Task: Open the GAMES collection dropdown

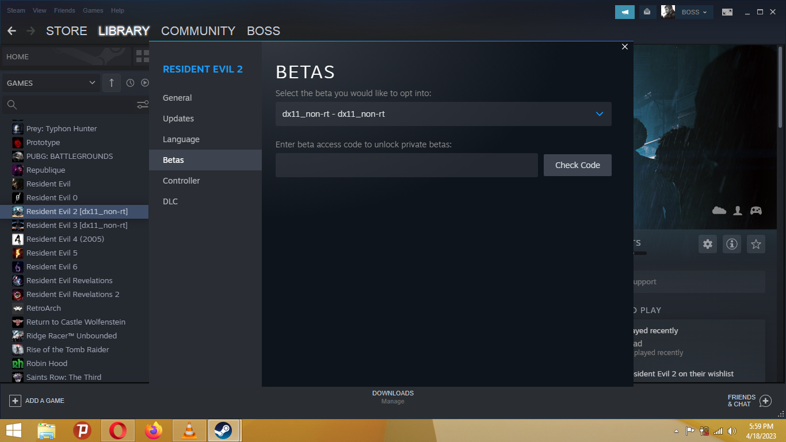Action: pyautogui.click(x=51, y=83)
